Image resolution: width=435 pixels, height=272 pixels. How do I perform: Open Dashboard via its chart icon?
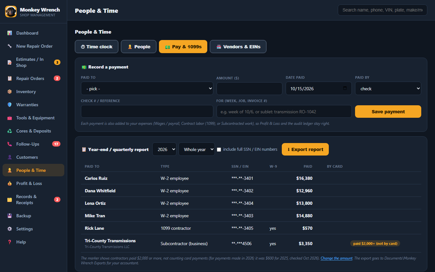pyautogui.click(x=10, y=33)
